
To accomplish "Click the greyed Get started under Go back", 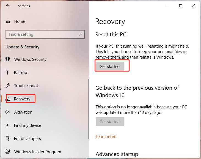I will click(110, 122).
